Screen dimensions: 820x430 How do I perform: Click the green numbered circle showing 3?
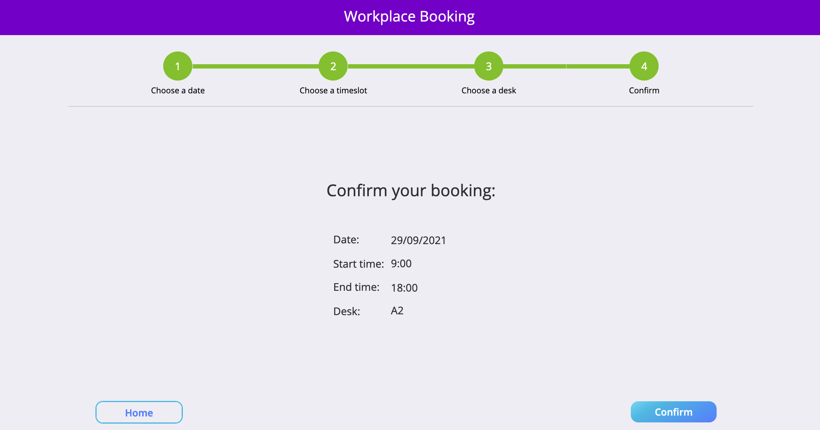(488, 66)
